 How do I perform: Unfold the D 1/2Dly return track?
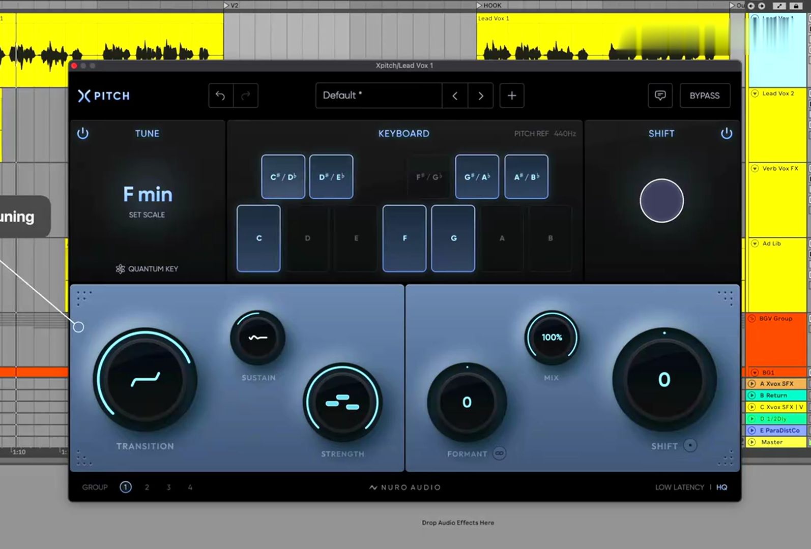pyautogui.click(x=752, y=419)
